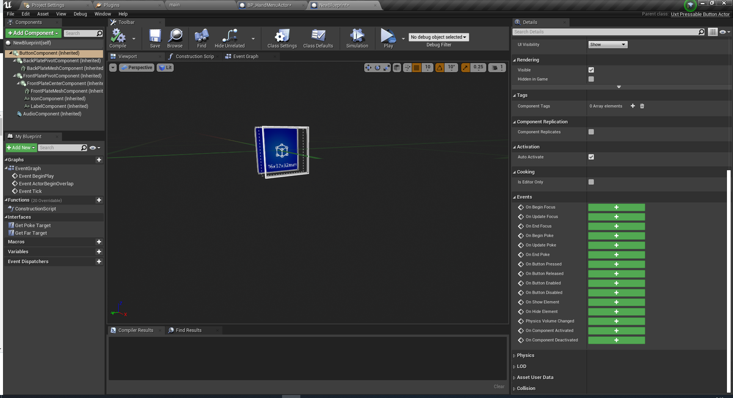Open Class Settings from toolbar
This screenshot has height=398, width=733.
282,38
